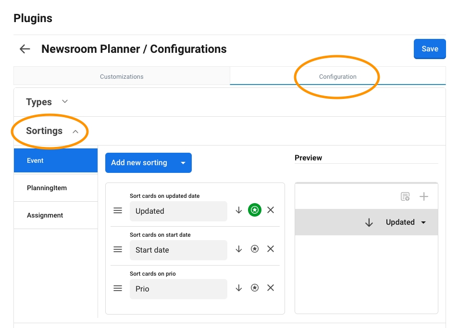Image resolution: width=459 pixels, height=328 pixels.
Task: Delete the Start date sorting
Action: pyautogui.click(x=271, y=249)
